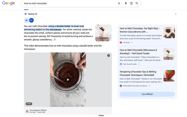Open Kitchen Conundrums melt chocolate link
Image resolution: width=187 pixels, height=117 pixels.
[x=139, y=30]
